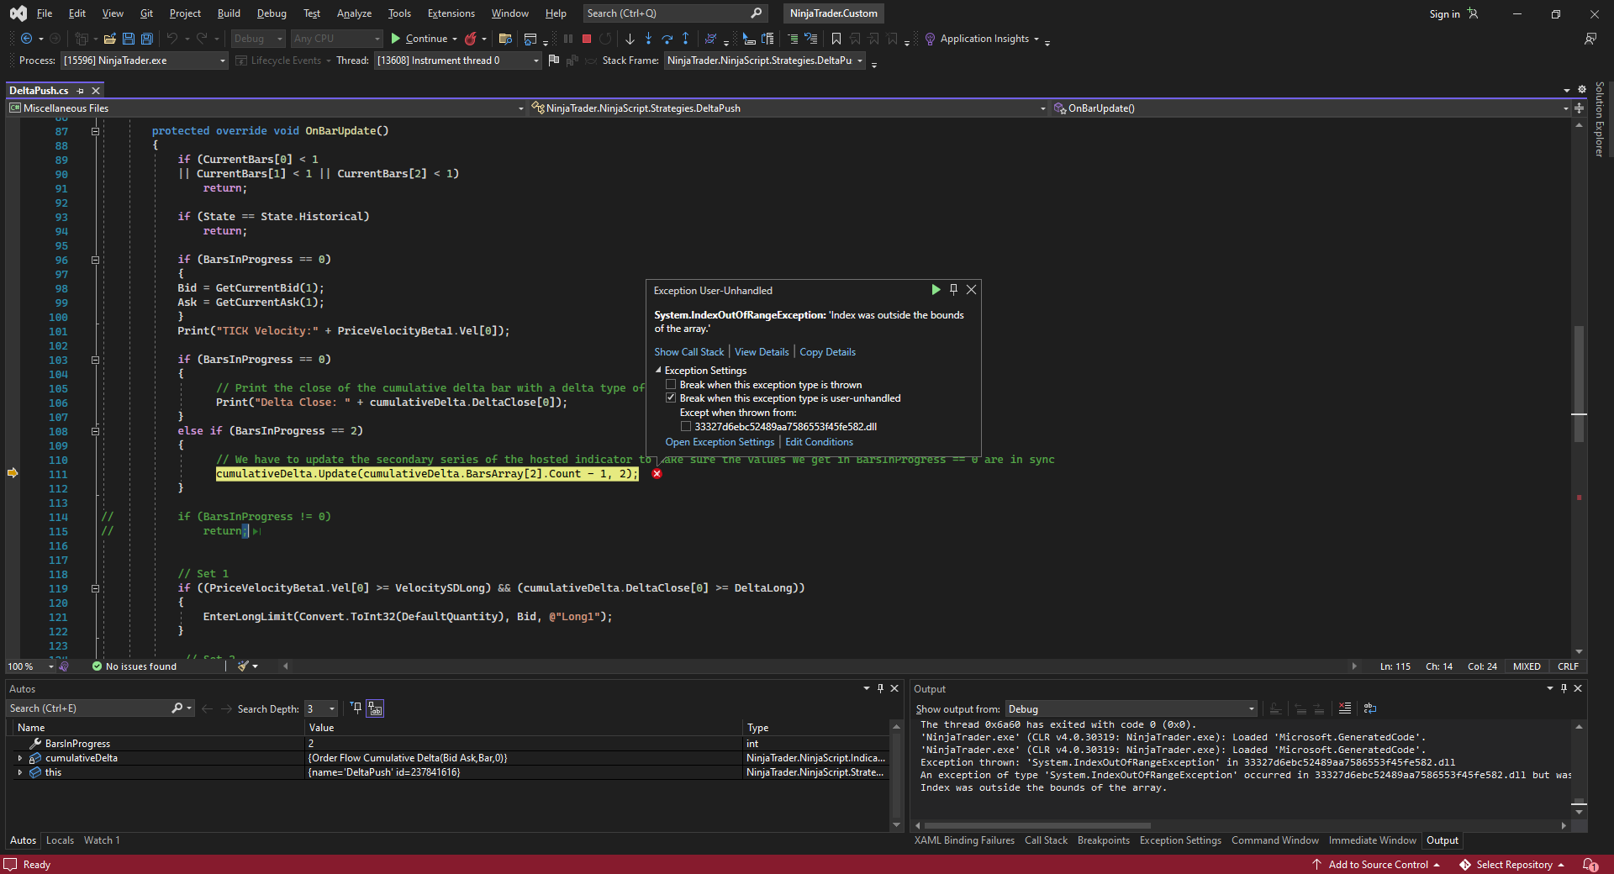1614x874 pixels.
Task: Toggle a bookmark with the toolbar bookmark icon
Action: pyautogui.click(x=836, y=39)
